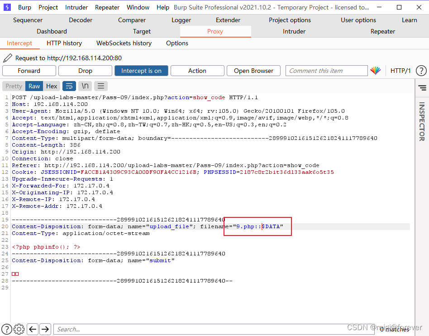
Task: Open the Repeater menu in menu bar
Action: click(x=107, y=7)
